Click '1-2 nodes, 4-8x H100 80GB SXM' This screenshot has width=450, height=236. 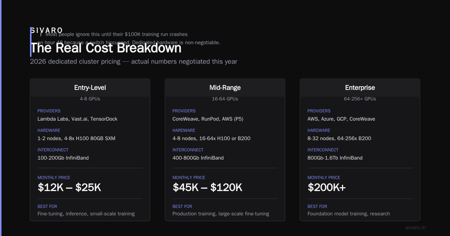pyautogui.click(x=76, y=138)
